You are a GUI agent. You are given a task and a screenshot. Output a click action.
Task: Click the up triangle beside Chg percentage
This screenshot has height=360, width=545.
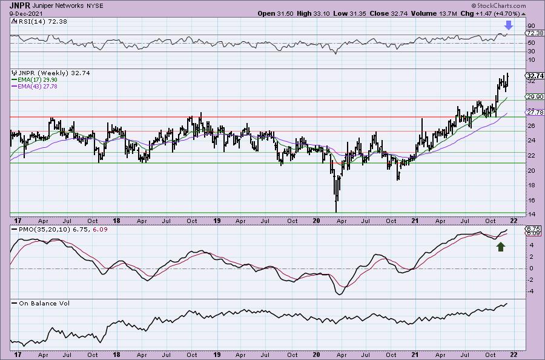524,14
